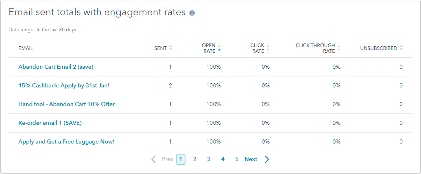This screenshot has height=174, width=421.
Task: Go to page 5 of results
Action: pos(237,159)
